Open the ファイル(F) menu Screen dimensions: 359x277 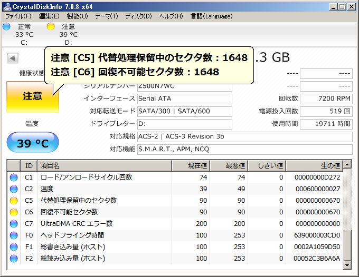coord(18,16)
